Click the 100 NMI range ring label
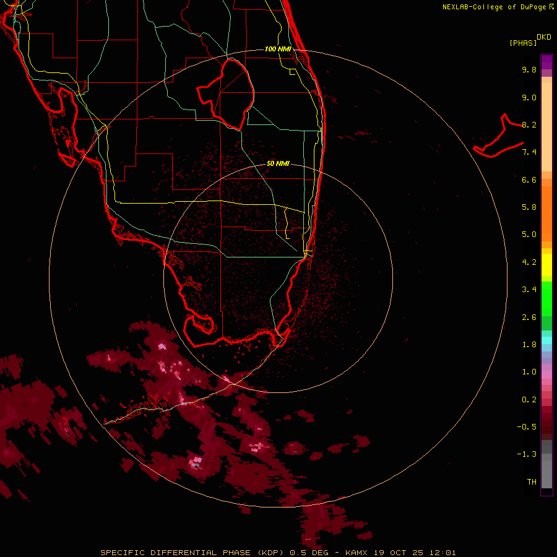557x557 pixels. point(278,49)
